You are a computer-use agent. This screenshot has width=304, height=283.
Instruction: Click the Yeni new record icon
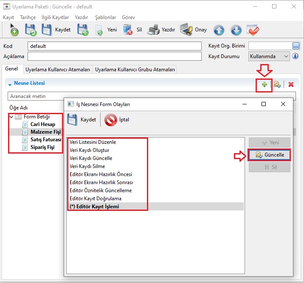(99, 30)
